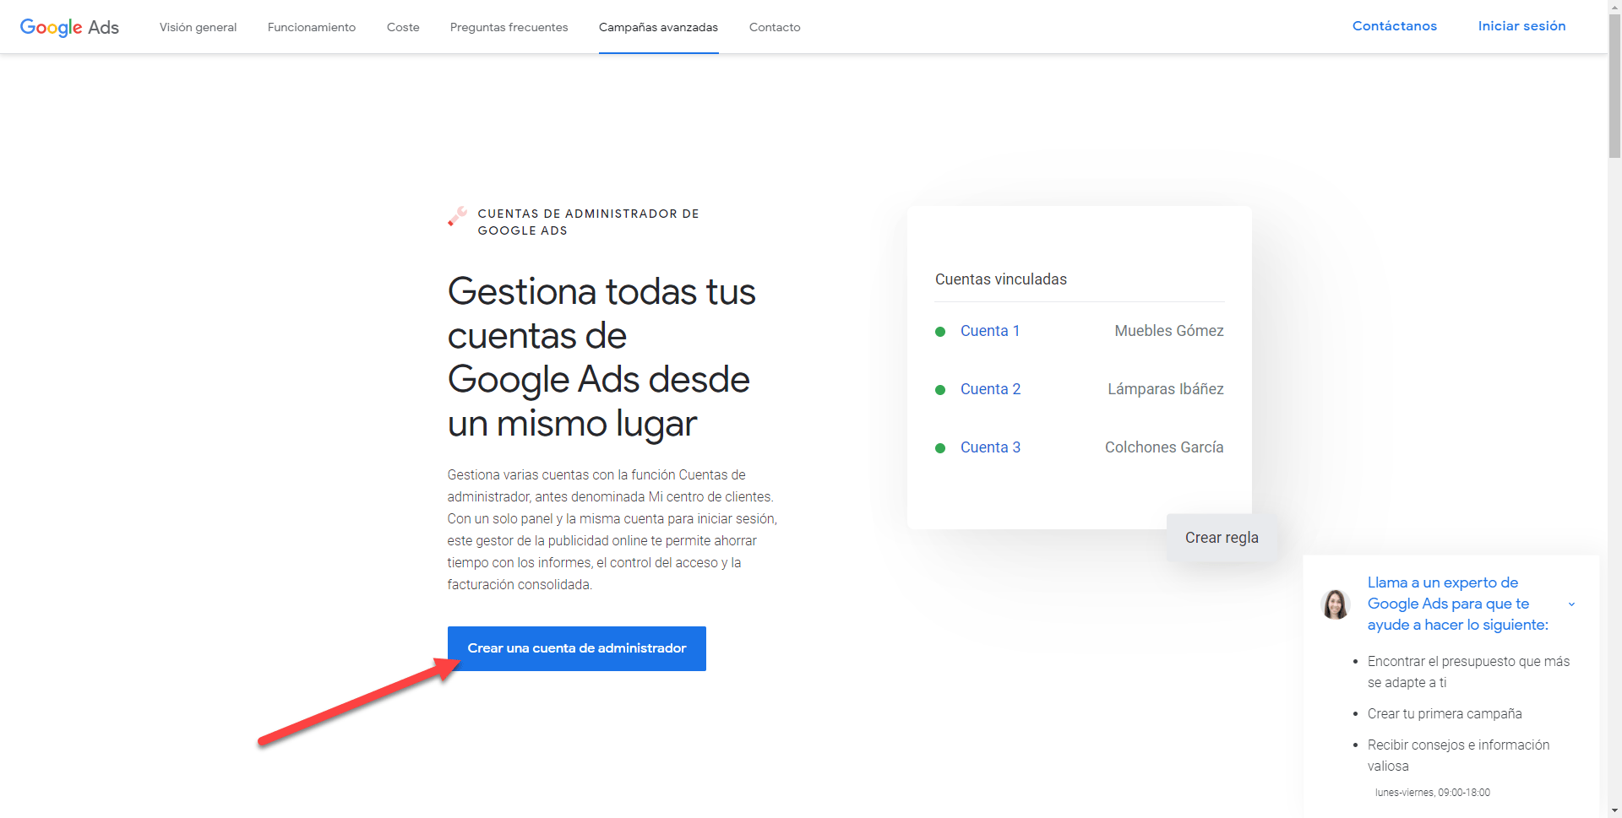
Task: Open the Coste page
Action: [x=403, y=27]
